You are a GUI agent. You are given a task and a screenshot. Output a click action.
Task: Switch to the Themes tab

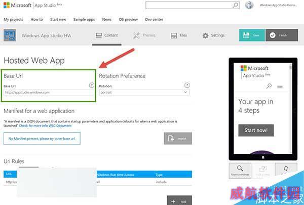[144, 35]
